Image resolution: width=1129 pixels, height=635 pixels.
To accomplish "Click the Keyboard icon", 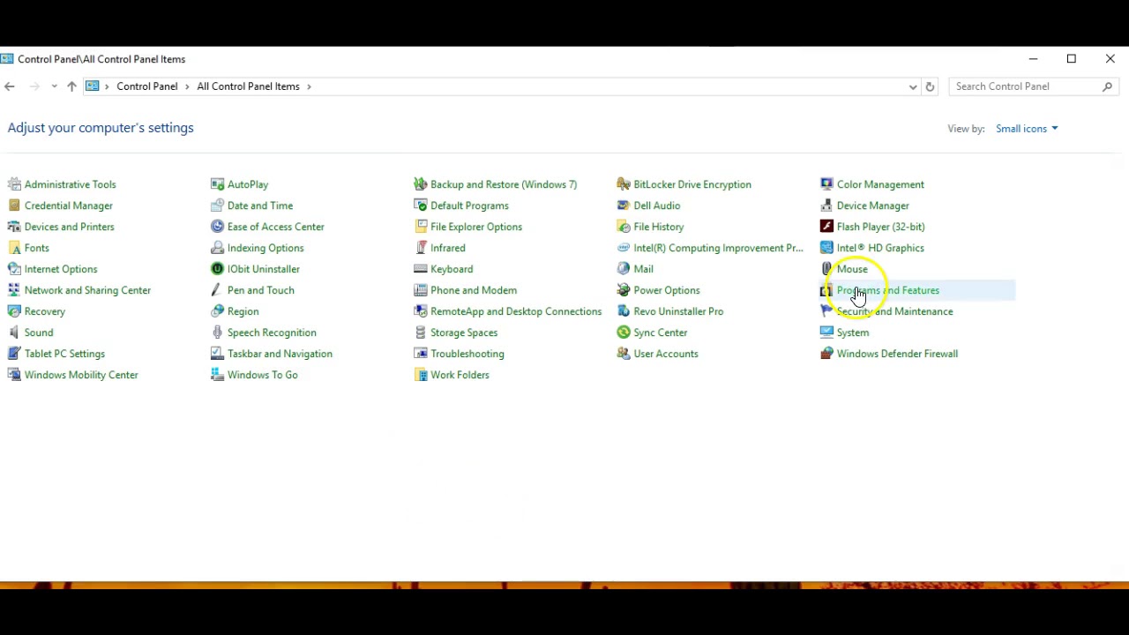I will click(x=421, y=269).
